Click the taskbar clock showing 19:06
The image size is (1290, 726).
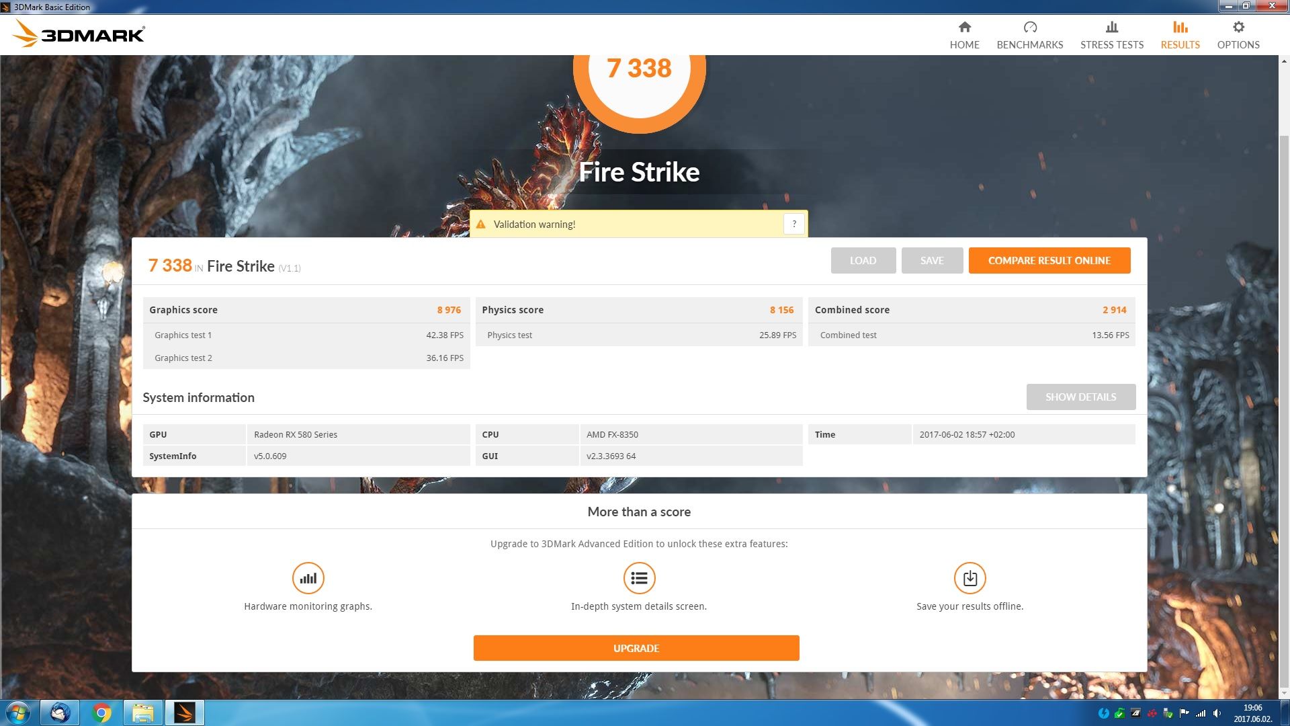[1252, 713]
